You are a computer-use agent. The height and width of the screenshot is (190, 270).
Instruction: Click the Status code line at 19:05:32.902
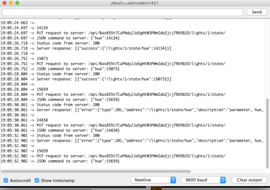[50, 136]
